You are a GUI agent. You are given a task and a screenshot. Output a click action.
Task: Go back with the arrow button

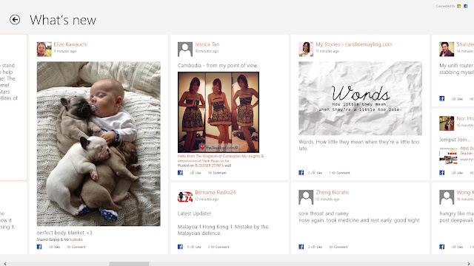(15, 20)
